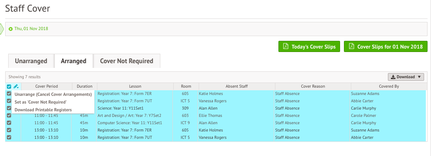Toggle the select-all checkbox in table header
The height and width of the screenshot is (156, 431).
[x=9, y=86]
